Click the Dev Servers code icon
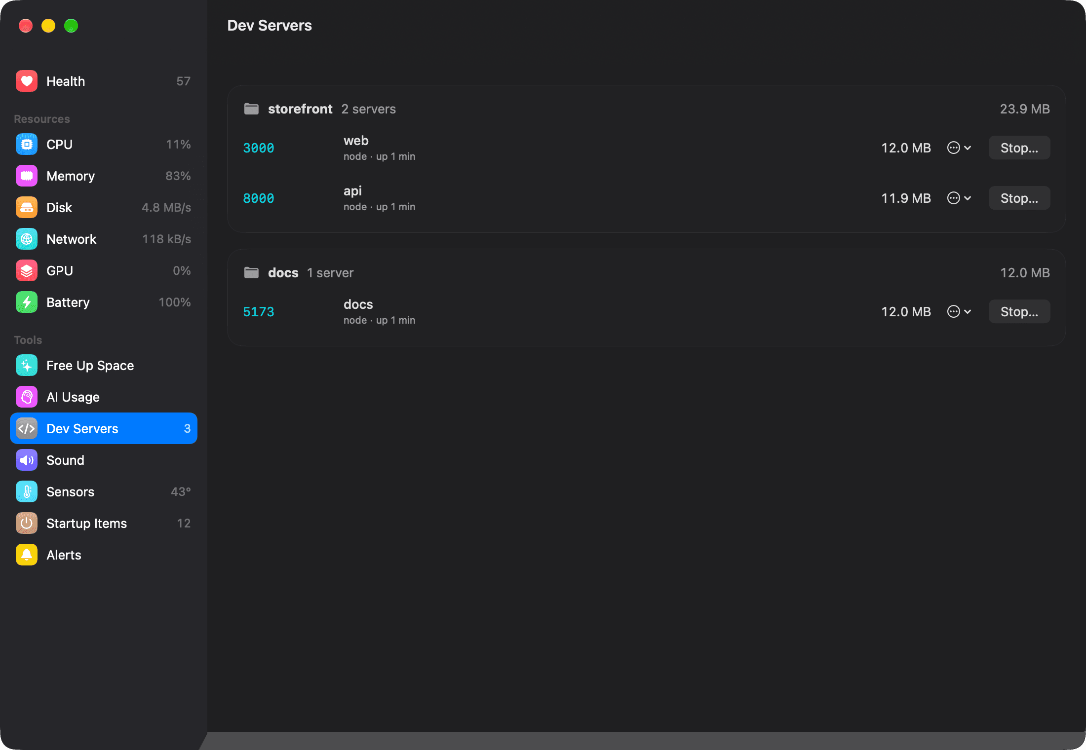Screen dimensions: 1086x750 (27, 428)
